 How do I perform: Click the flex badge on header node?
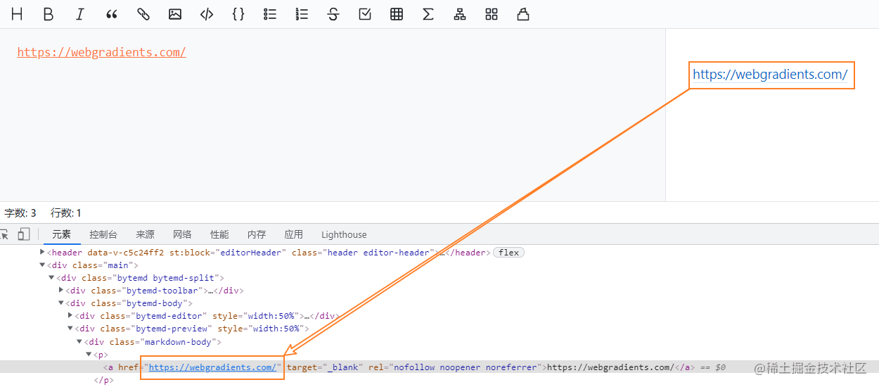509,253
